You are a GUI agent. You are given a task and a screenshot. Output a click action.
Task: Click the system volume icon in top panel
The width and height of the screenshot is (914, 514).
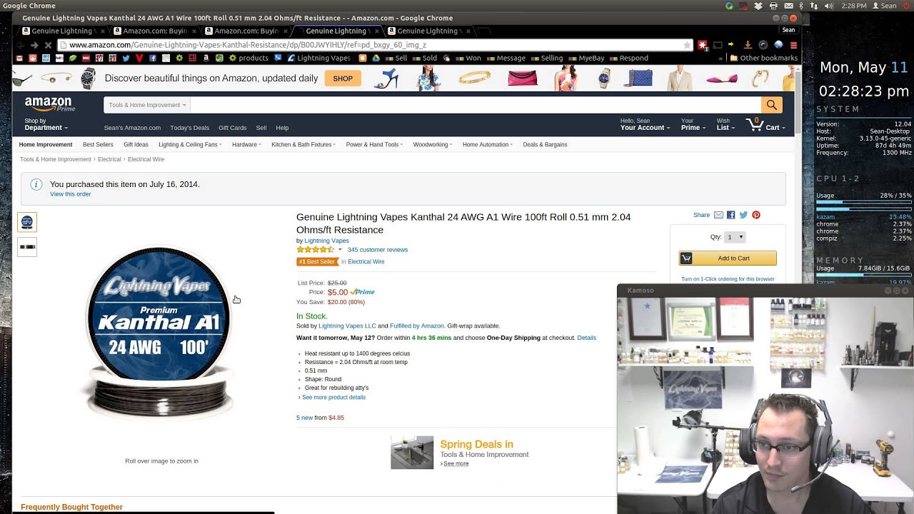pos(828,6)
